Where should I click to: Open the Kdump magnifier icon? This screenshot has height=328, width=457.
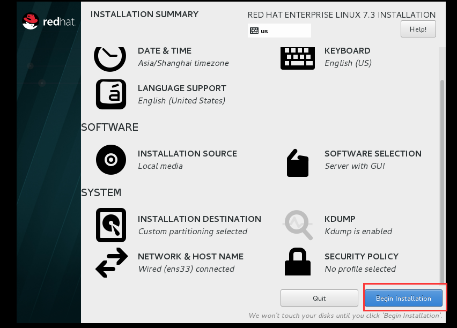(x=298, y=225)
